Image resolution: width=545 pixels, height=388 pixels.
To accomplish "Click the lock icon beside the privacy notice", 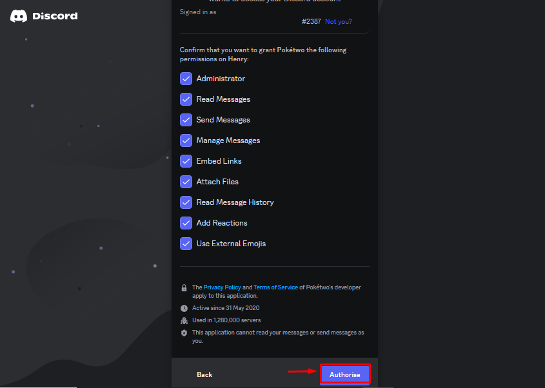I will (184, 287).
